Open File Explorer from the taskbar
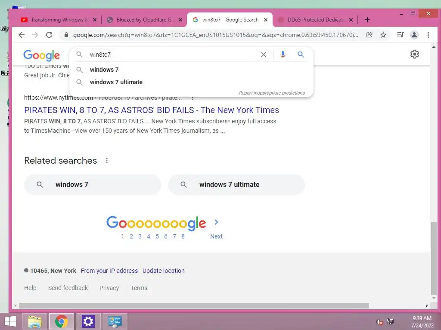 click(x=35, y=321)
